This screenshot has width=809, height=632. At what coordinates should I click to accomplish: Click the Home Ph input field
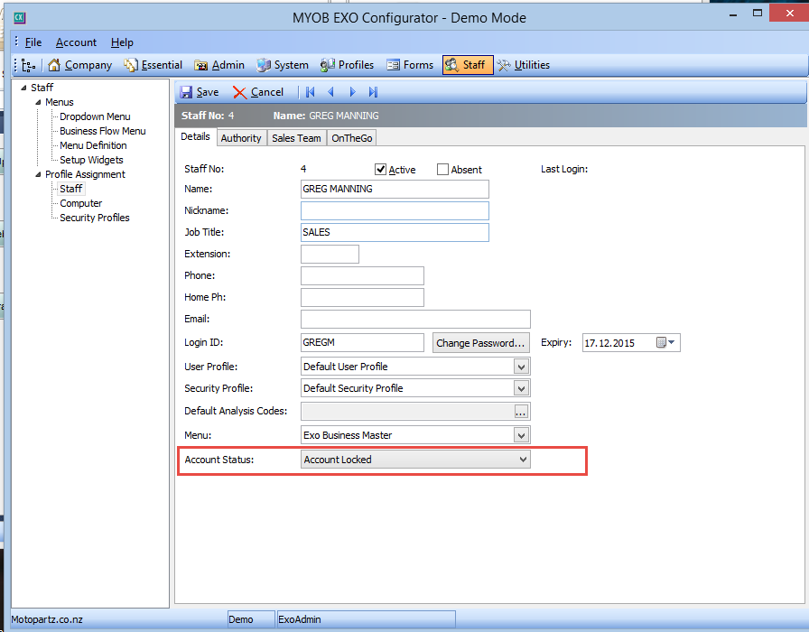click(x=362, y=298)
